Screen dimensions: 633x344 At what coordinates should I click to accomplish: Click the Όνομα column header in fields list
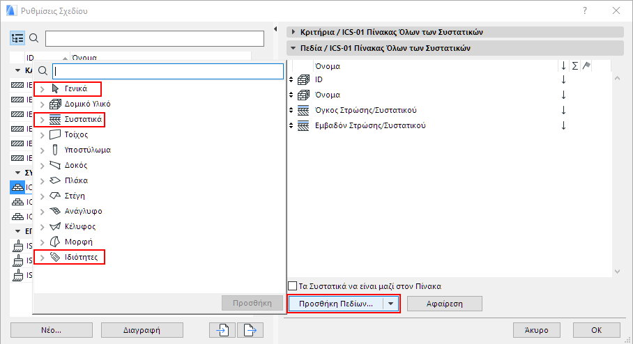point(328,66)
